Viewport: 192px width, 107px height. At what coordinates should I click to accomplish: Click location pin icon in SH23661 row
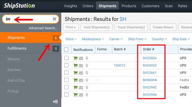(87, 73)
